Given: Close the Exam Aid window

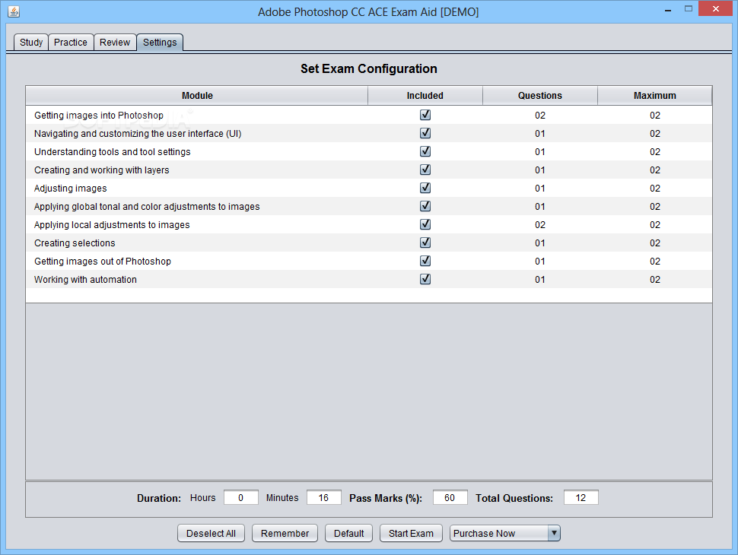Looking at the screenshot, I should coord(716,8).
